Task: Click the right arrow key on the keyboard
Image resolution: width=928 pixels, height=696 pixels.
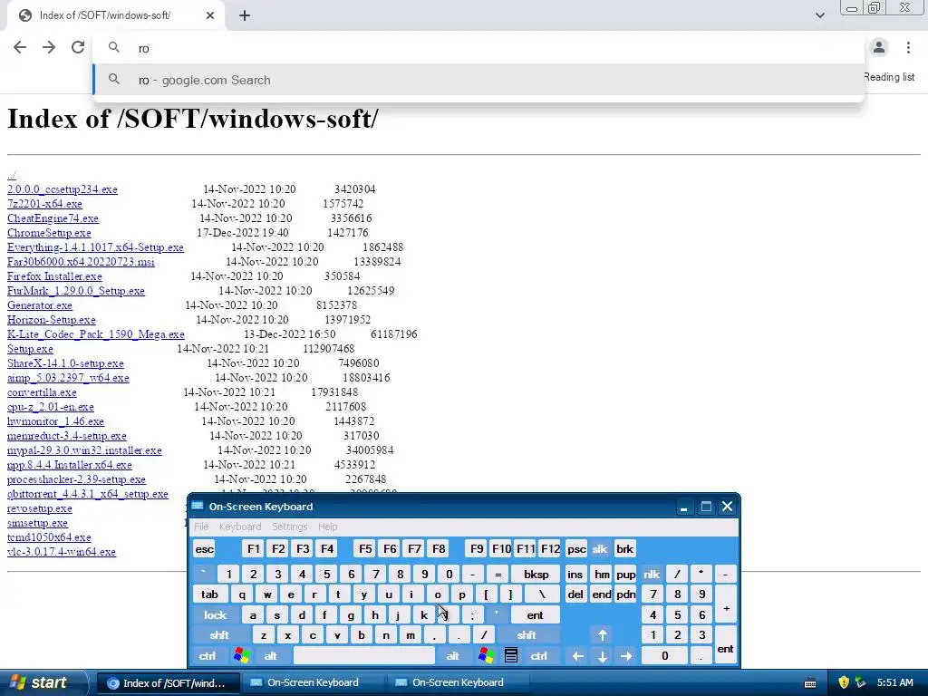Action: [626, 656]
